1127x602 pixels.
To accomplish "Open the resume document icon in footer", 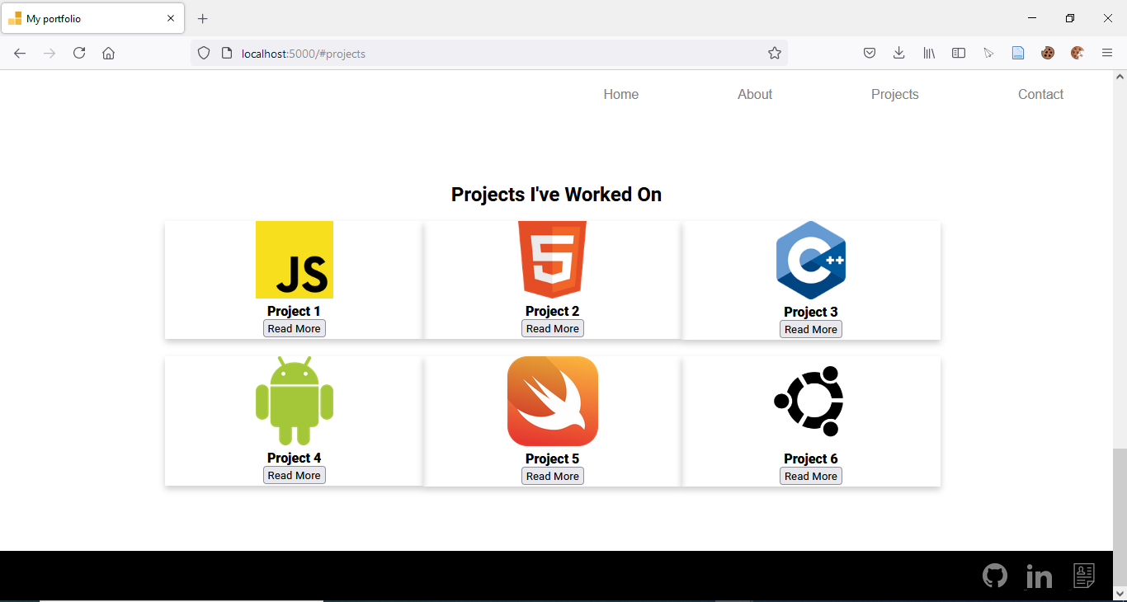I will [x=1084, y=576].
